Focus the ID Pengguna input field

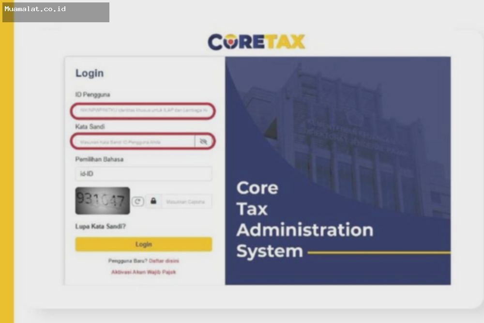pyautogui.click(x=143, y=111)
